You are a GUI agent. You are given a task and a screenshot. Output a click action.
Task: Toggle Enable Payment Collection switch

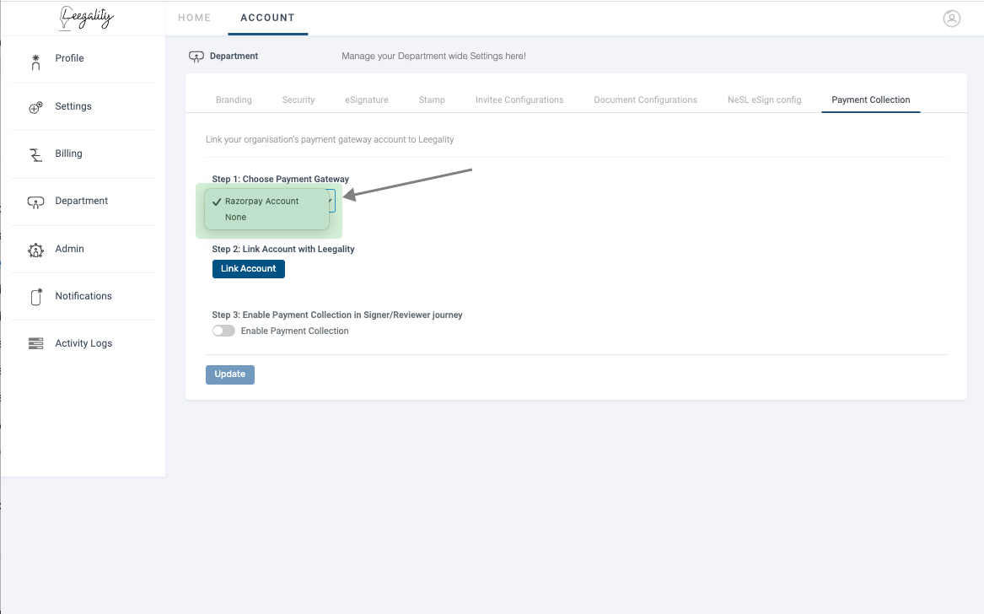[x=223, y=331]
